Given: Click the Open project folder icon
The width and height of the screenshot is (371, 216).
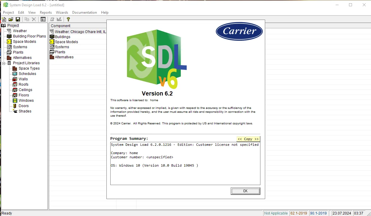Looking at the screenshot, I should (x=11, y=19).
